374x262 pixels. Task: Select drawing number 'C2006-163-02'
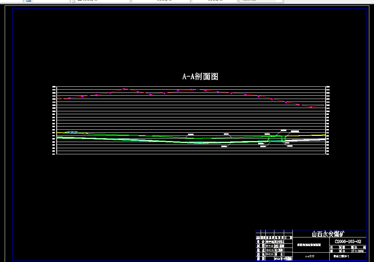click(x=348, y=241)
